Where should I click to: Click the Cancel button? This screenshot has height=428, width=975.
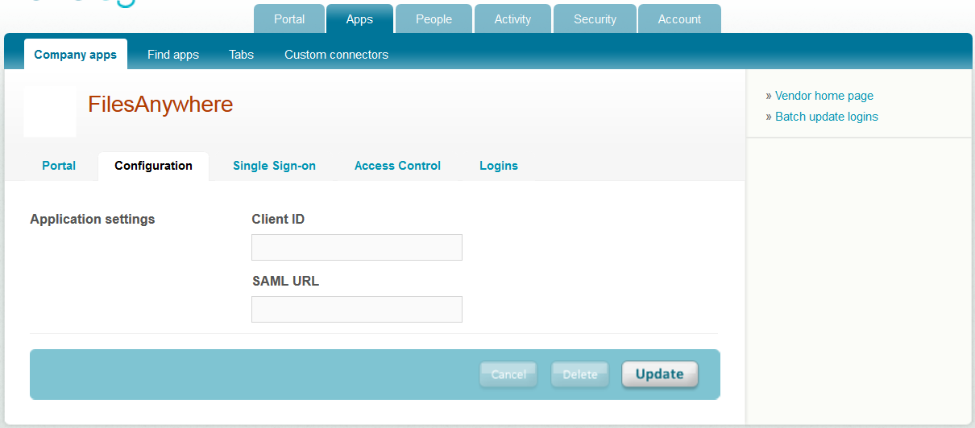point(508,374)
